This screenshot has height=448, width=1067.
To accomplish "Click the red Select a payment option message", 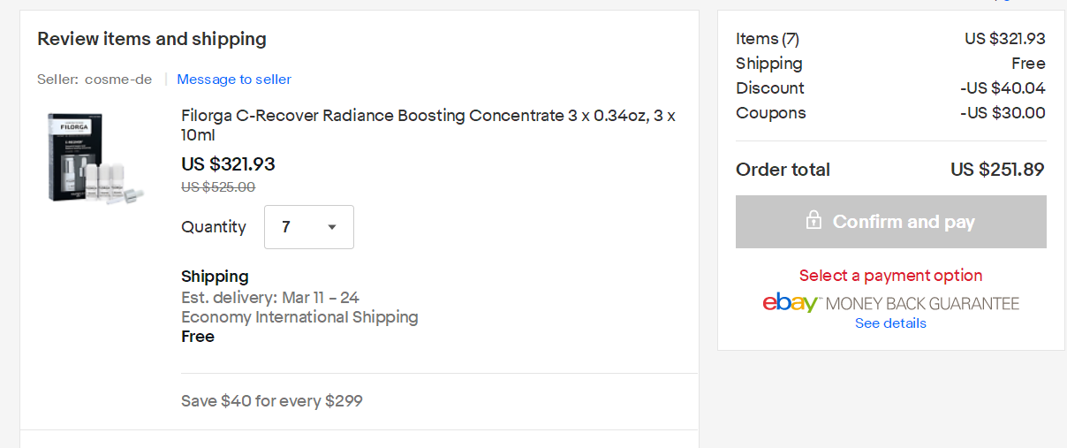I will (890, 276).
